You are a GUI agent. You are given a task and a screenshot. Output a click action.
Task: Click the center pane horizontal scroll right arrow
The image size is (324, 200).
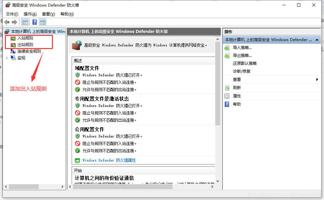pos(212,187)
